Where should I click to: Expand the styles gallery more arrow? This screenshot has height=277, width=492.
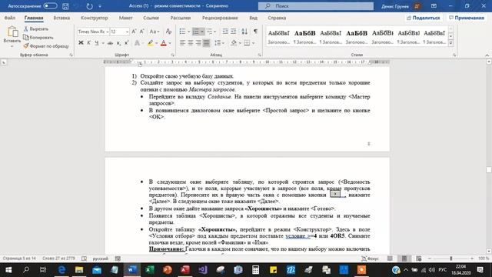coord(450,43)
